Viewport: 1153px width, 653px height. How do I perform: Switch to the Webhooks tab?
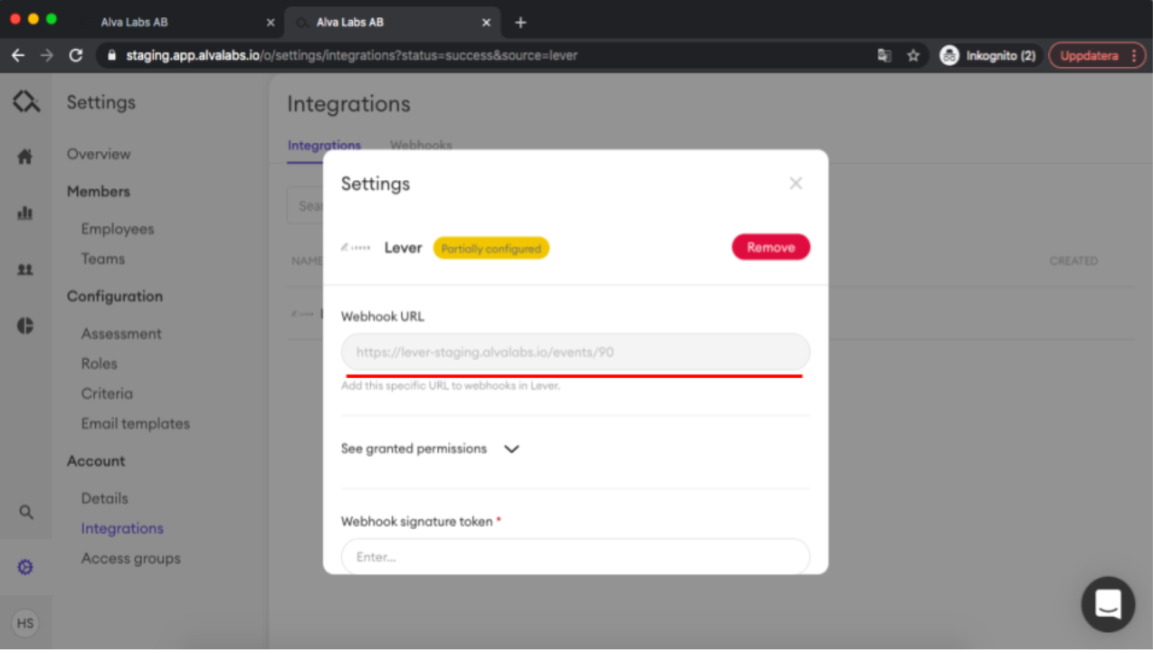click(420, 145)
